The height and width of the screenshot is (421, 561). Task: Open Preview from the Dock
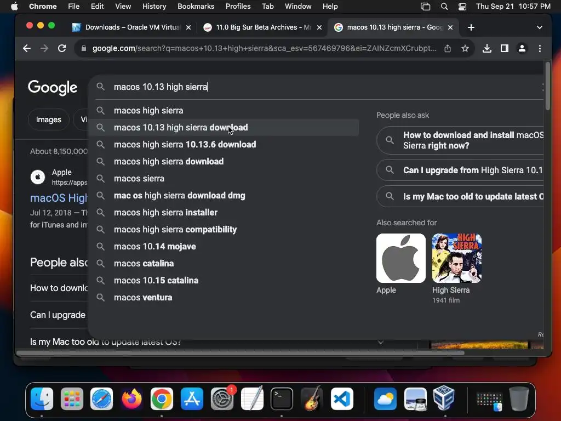point(415,399)
